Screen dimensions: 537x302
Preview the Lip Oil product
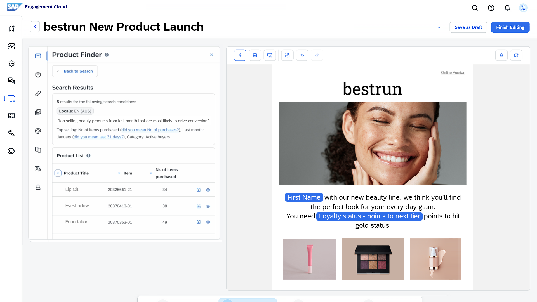tap(208, 190)
